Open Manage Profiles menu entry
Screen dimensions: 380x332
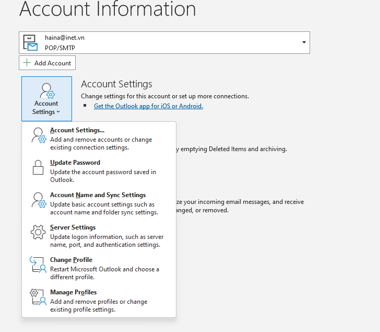(74, 292)
